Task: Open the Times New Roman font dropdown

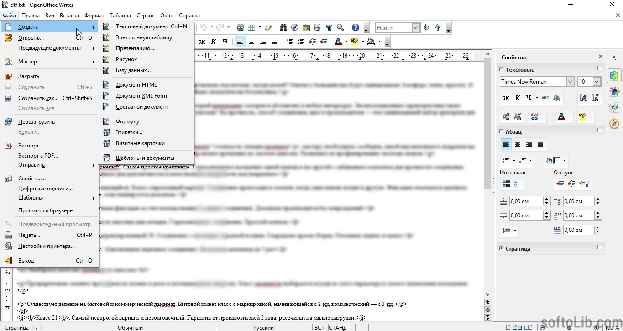Action: click(x=570, y=82)
